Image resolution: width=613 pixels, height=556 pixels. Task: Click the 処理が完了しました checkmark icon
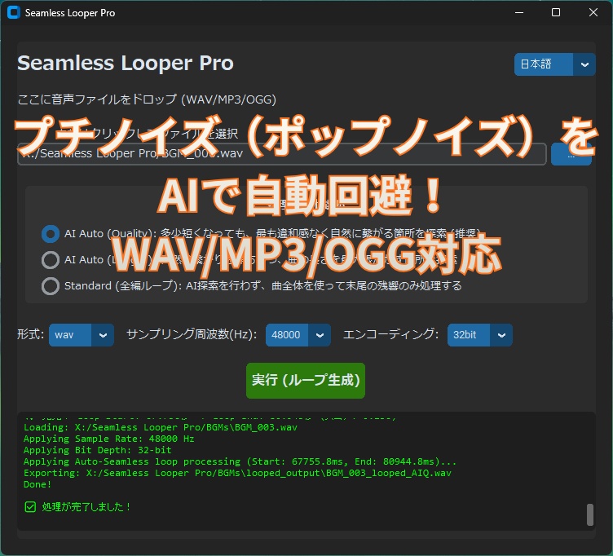[x=30, y=507]
